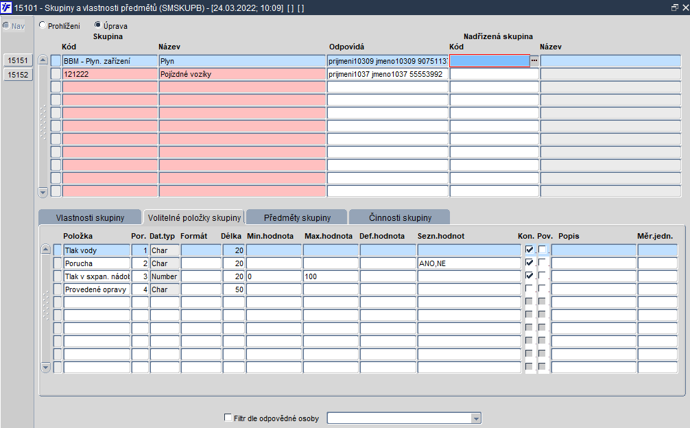Toggle the Kon. checkbox for Tlak v sxpan. nádob
This screenshot has height=428, width=690.
tap(530, 276)
